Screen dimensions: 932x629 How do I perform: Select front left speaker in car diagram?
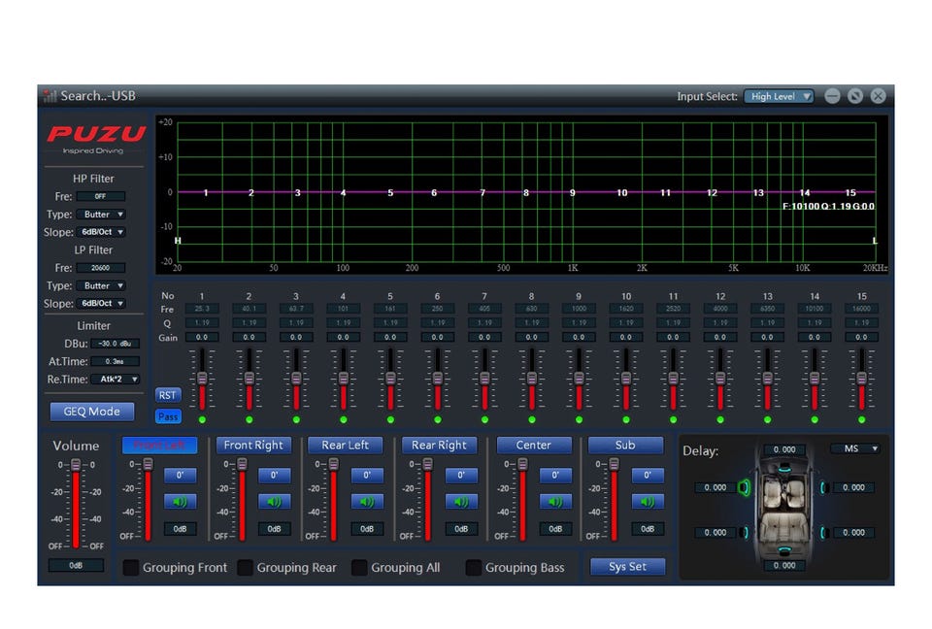point(745,487)
